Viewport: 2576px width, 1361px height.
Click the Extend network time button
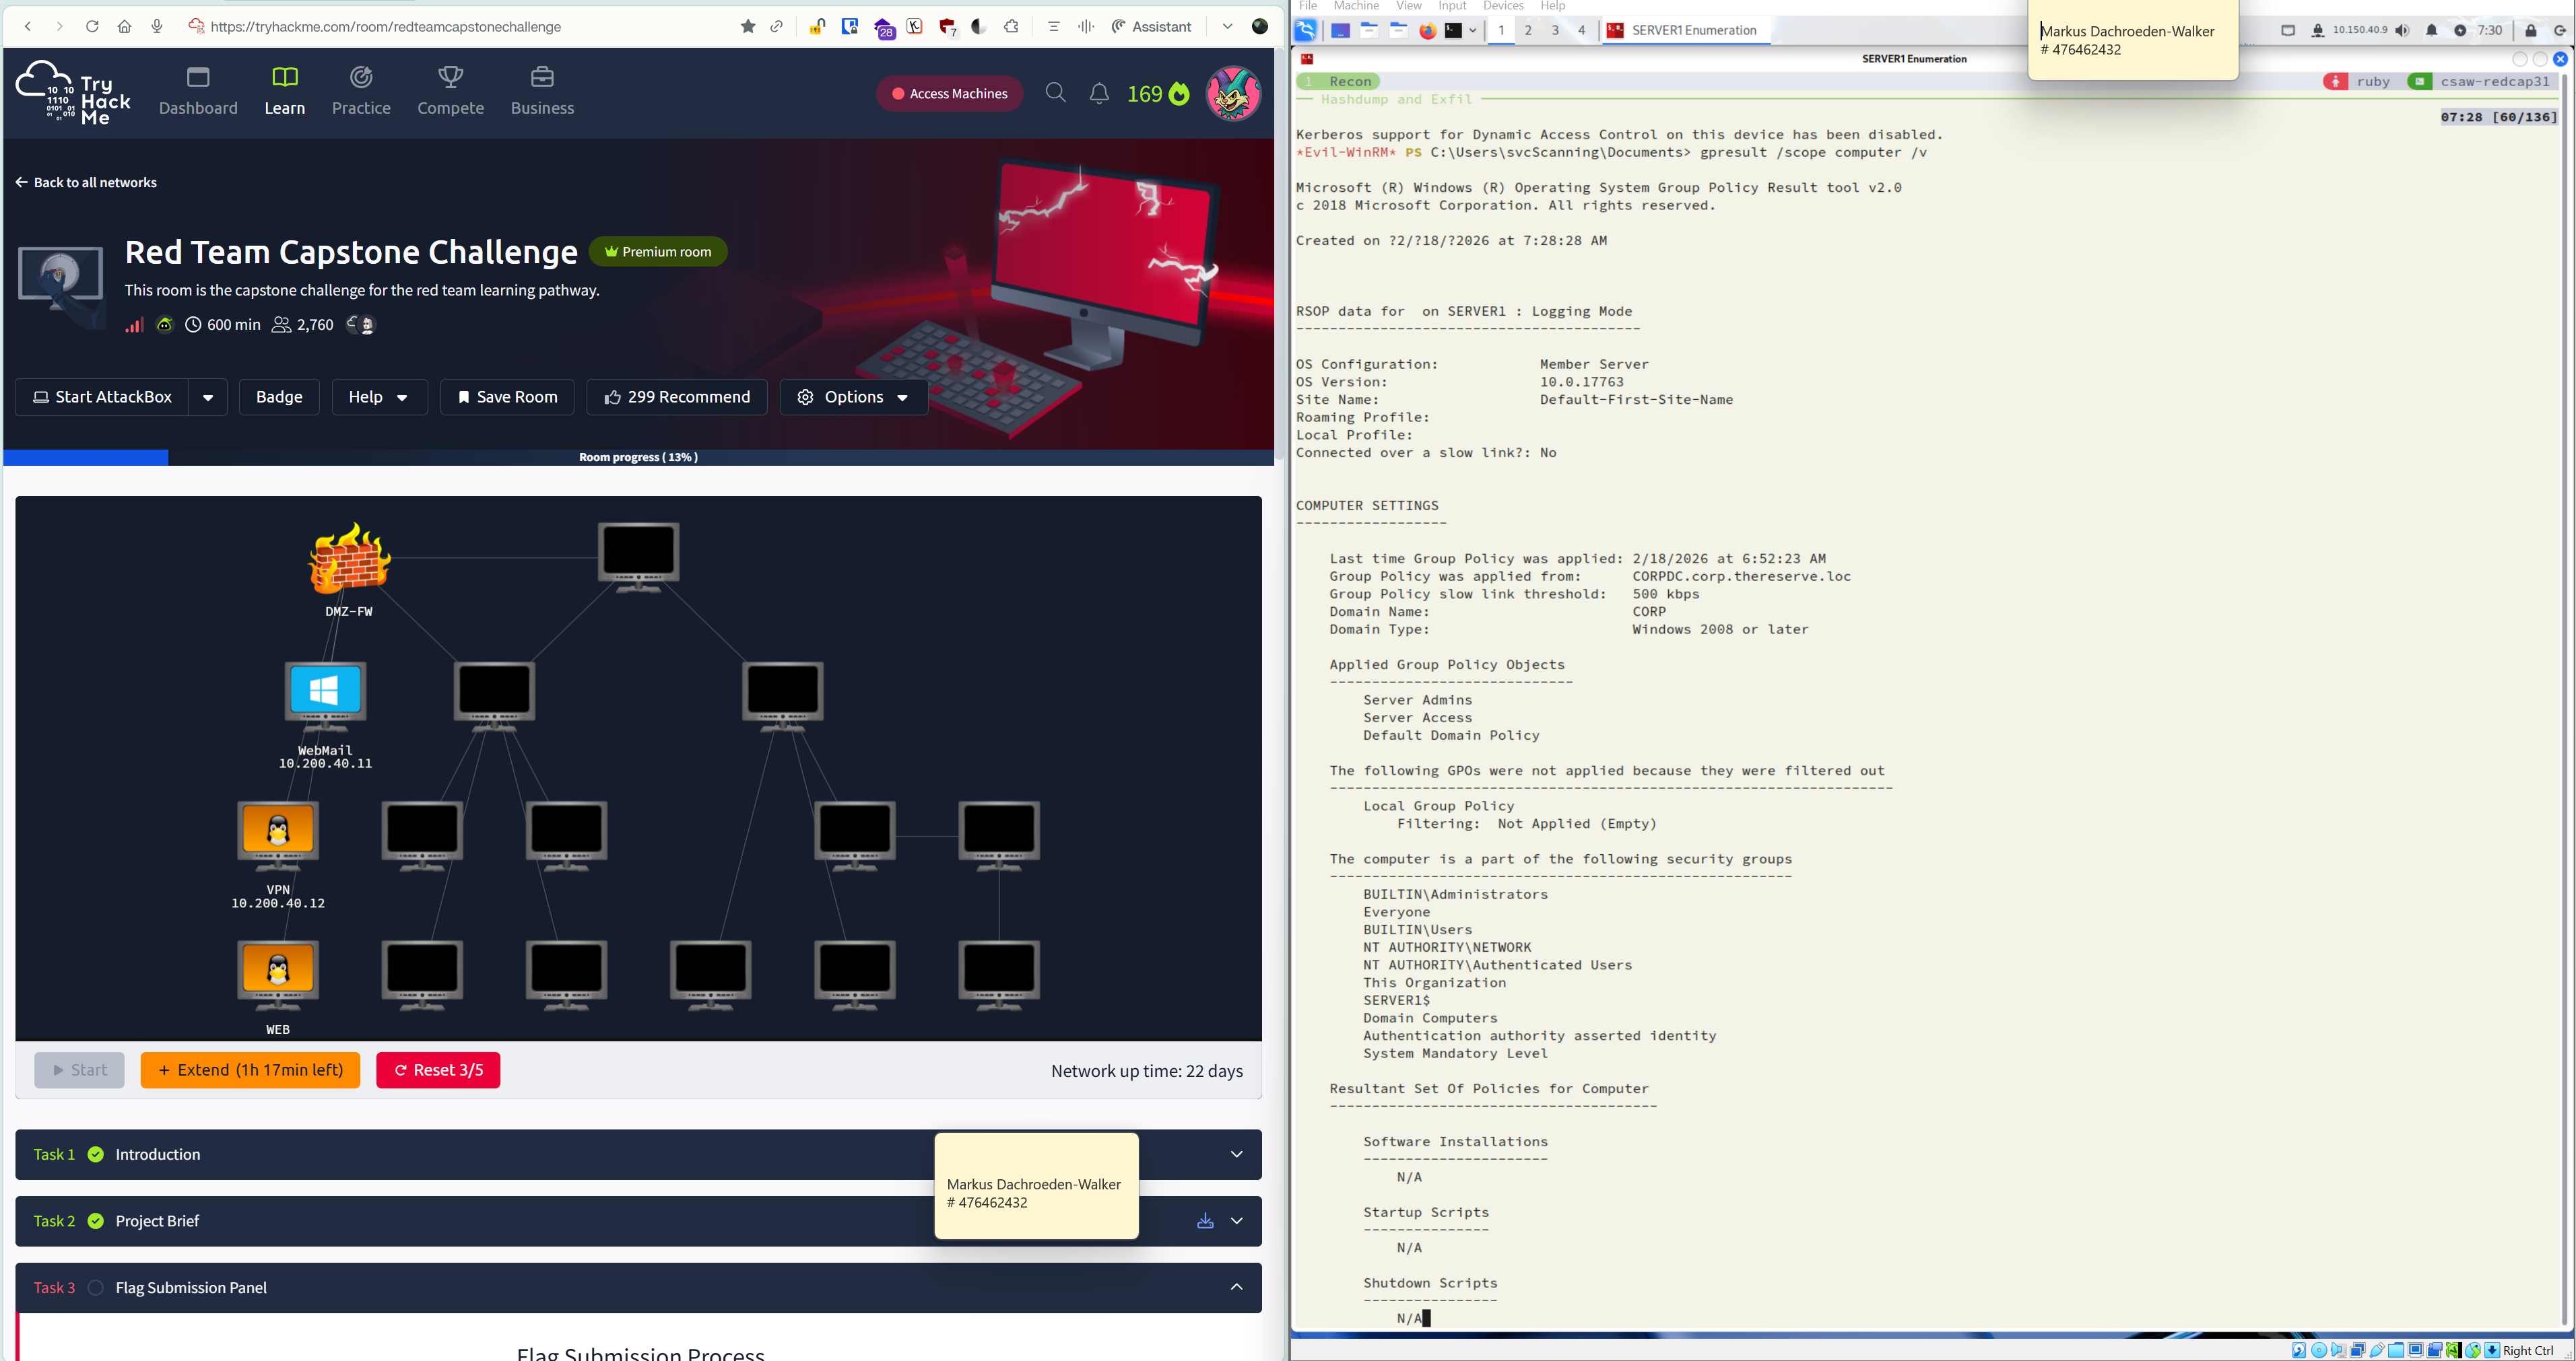click(250, 1070)
